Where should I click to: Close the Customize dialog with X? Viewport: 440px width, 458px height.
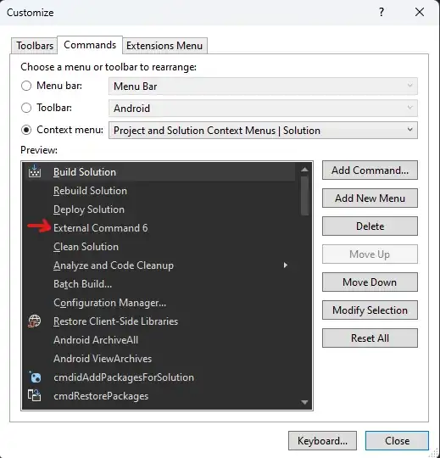pyautogui.click(x=420, y=12)
